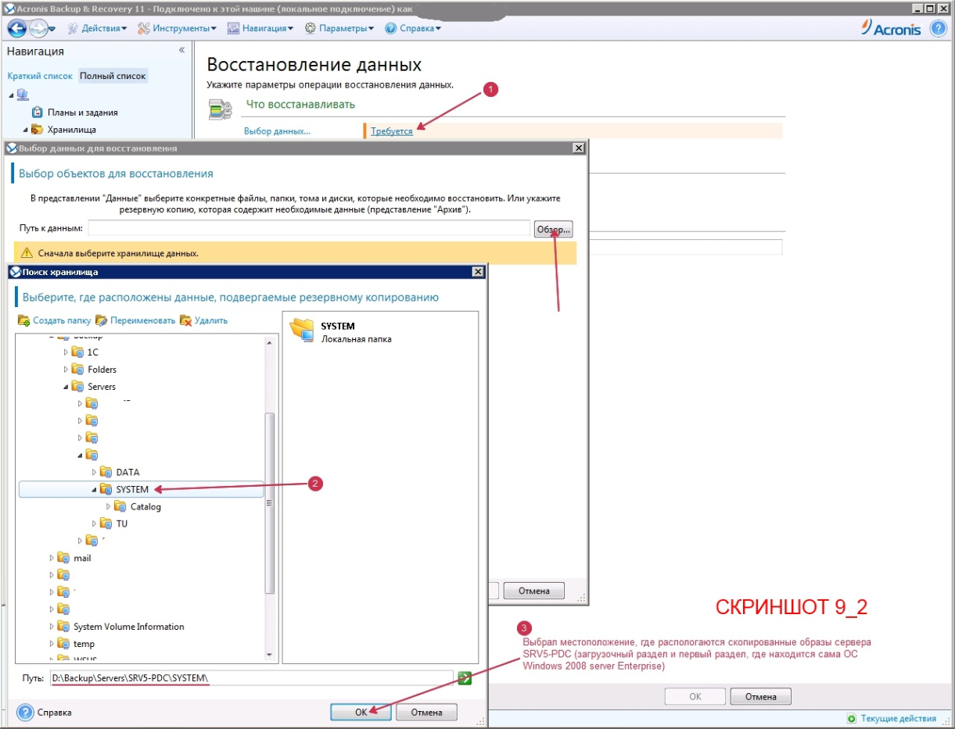This screenshot has width=955, height=729.
Task: Click Отмена in Выбор данных dialog
Action: 533,591
